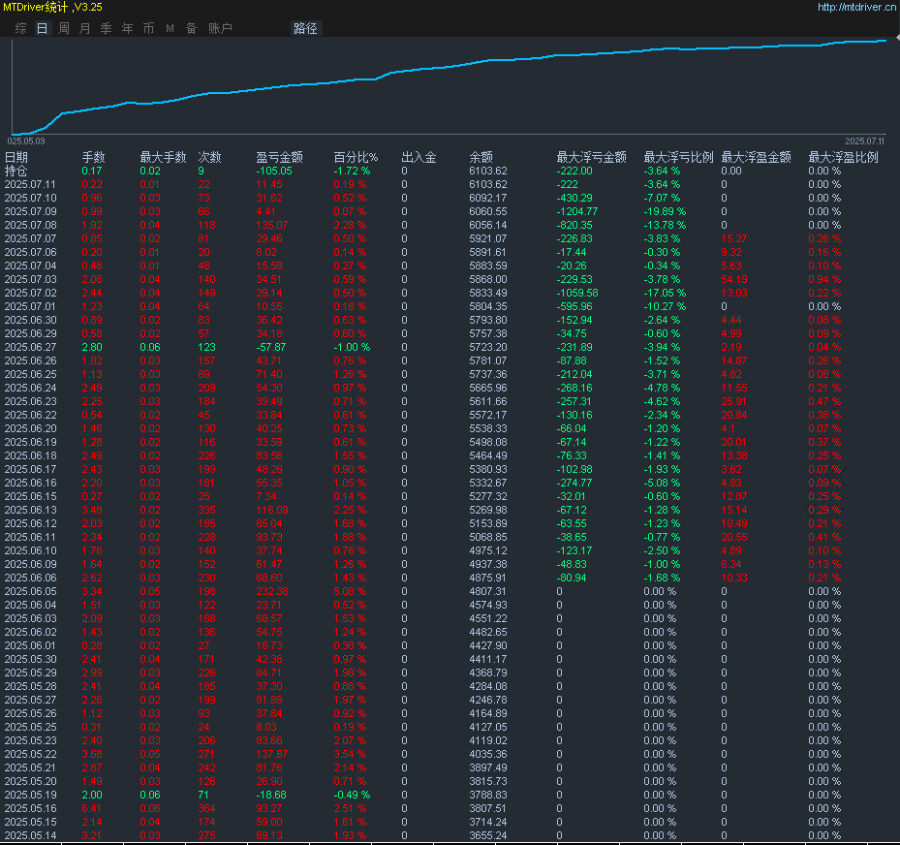The image size is (900, 845).
Task: Click the 余额 balance column header
Action: (481, 157)
